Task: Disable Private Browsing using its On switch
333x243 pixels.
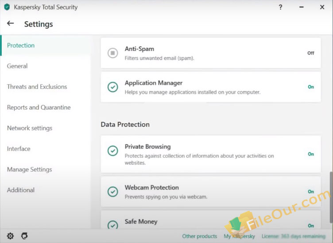Action: click(311, 154)
